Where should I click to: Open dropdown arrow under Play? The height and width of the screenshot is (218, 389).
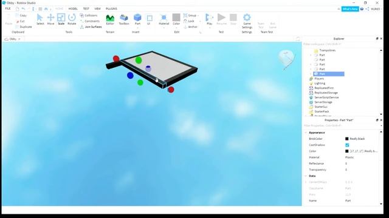[209, 27]
